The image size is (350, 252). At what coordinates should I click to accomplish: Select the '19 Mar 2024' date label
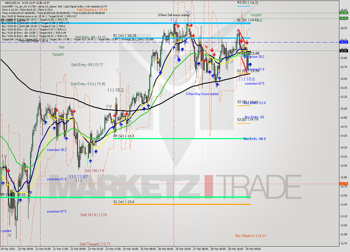[8, 249]
